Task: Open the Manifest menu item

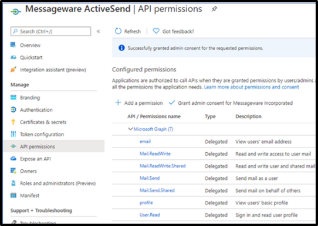Action: (29, 196)
